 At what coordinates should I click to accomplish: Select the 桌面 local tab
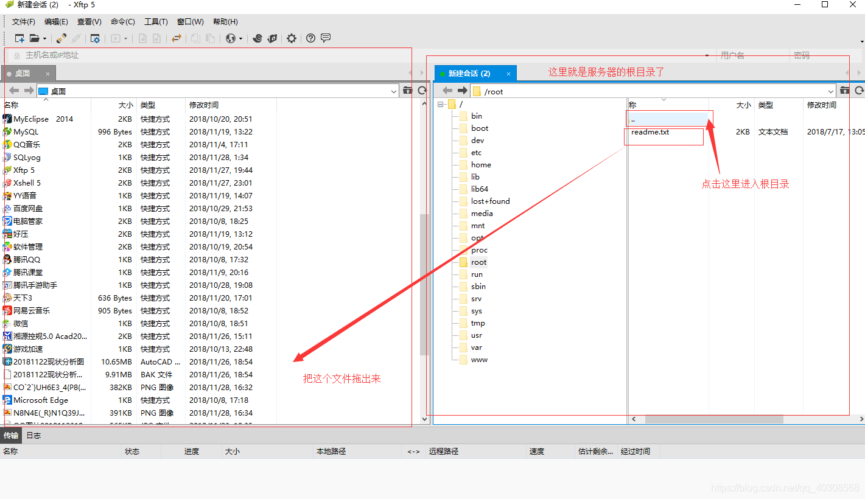click(28, 74)
